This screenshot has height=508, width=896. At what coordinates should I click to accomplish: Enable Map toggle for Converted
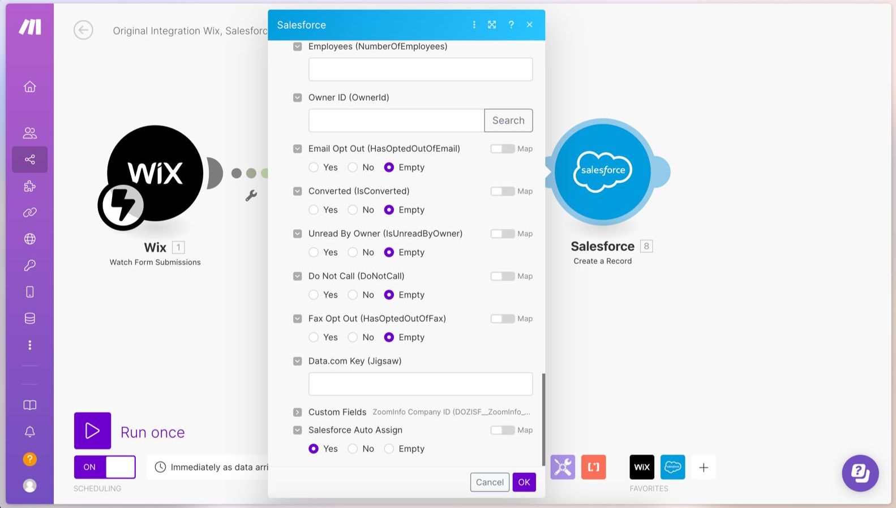pos(503,191)
